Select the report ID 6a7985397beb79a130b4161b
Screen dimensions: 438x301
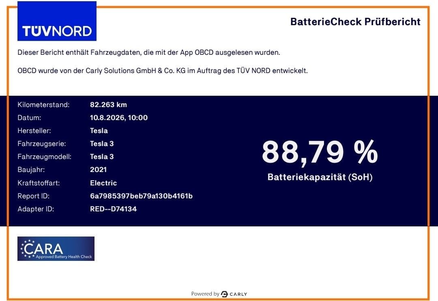(x=142, y=196)
